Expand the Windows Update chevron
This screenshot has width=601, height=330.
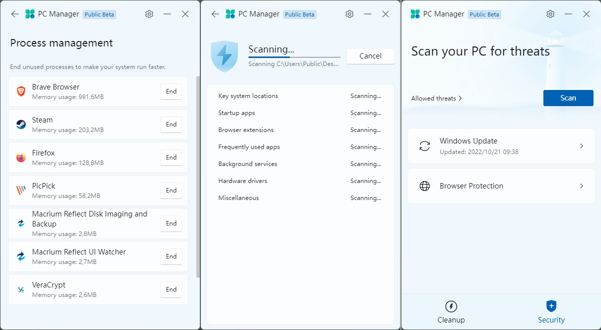pyautogui.click(x=581, y=146)
